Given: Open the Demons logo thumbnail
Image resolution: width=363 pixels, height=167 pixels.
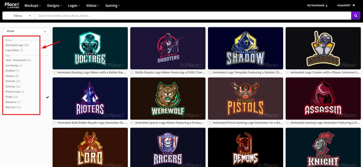Looking at the screenshot, I should click(x=245, y=147).
